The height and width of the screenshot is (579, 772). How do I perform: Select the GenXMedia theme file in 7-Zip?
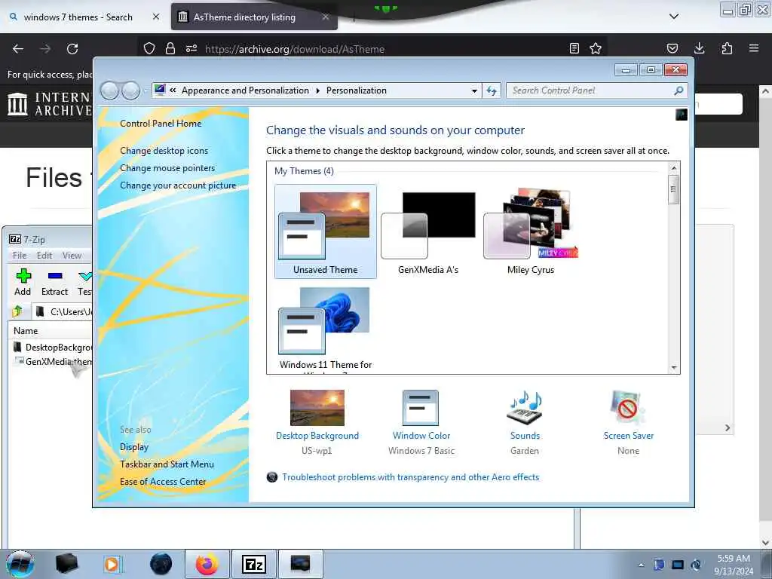click(52, 361)
